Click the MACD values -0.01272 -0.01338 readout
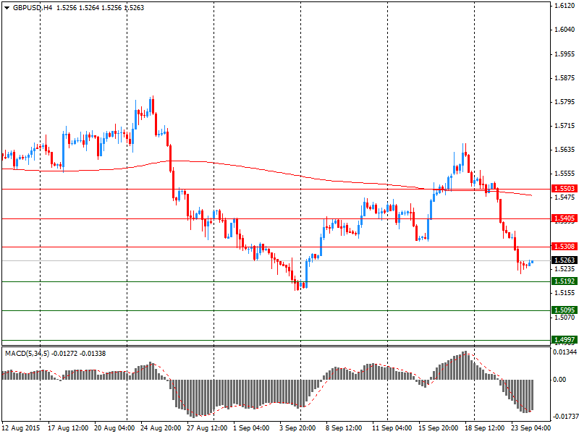 [79, 354]
